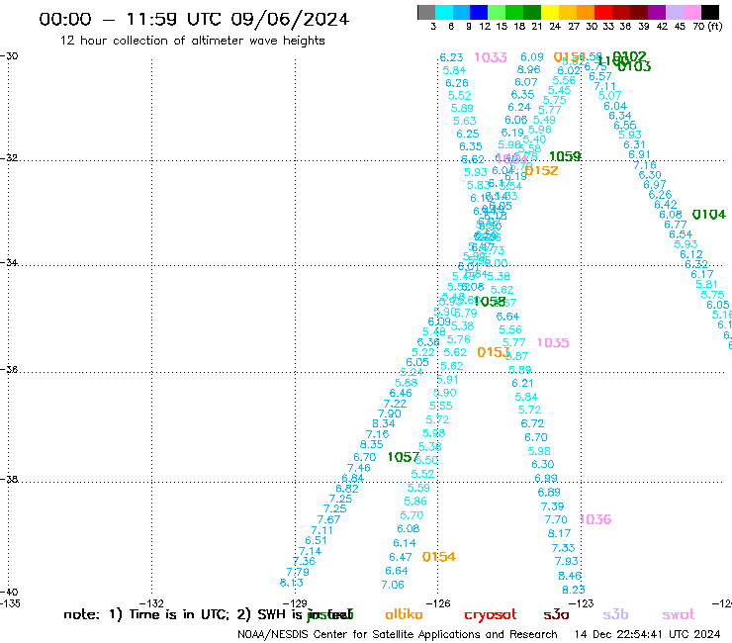732x643 pixels.
Task: Click the "14 Dec 22:54:41 UTC 2024" timestamp
Action: pyautogui.click(x=647, y=634)
